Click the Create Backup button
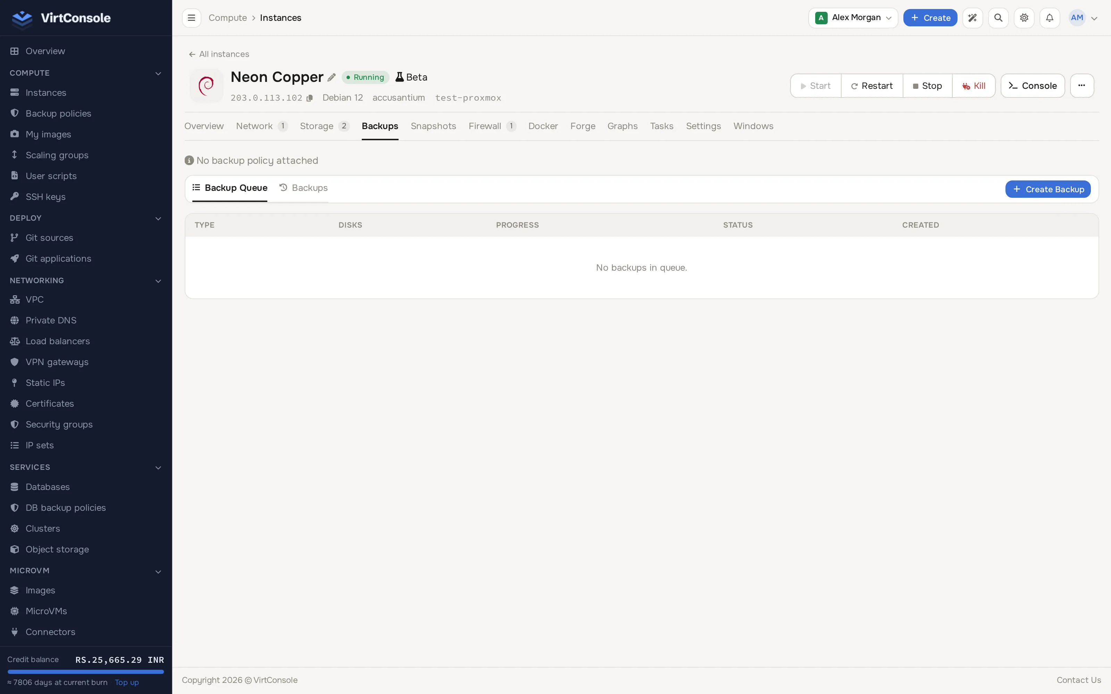Screen dimensions: 1111x694 (1048, 189)
